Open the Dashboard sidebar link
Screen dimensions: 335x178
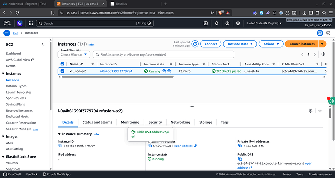pos(14,53)
